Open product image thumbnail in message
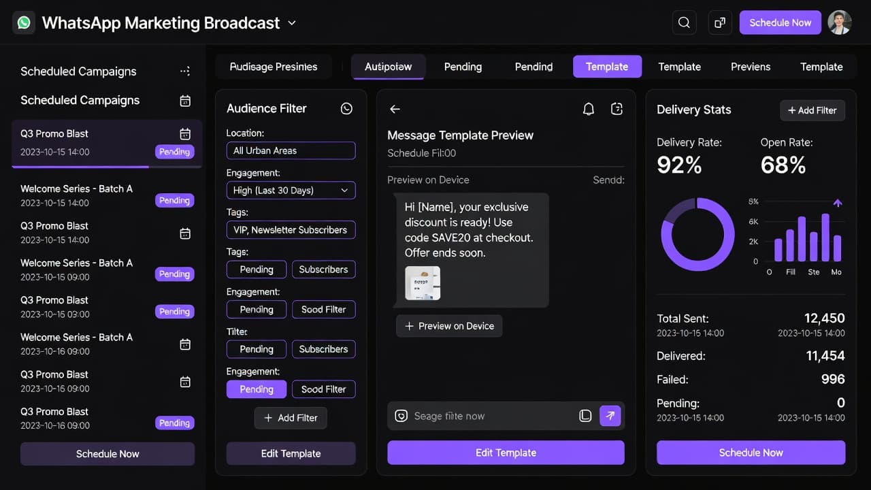Screen dimensions: 871x490 point(423,283)
